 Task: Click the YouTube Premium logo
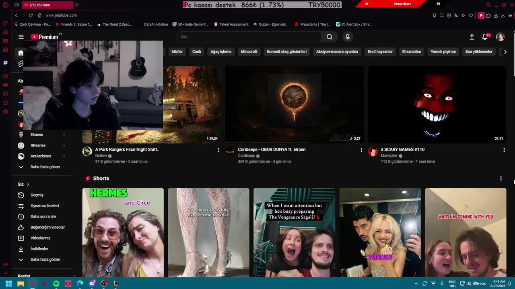[x=44, y=37]
